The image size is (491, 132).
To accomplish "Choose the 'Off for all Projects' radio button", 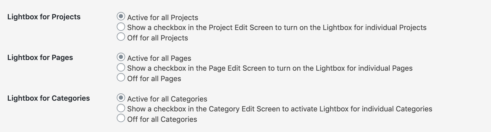I will click(121, 37).
